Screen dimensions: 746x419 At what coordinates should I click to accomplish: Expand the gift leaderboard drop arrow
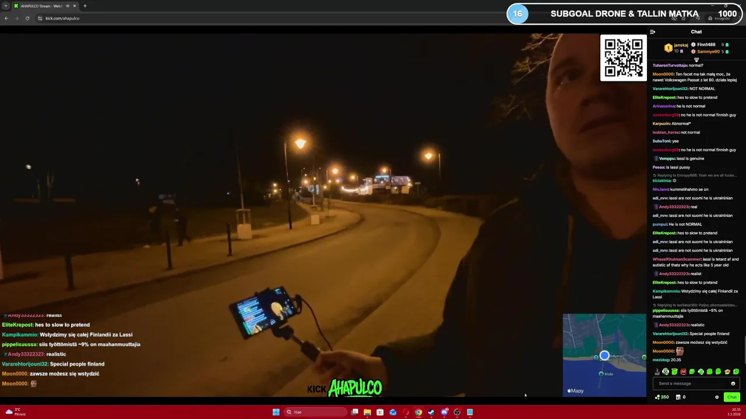[x=696, y=59]
